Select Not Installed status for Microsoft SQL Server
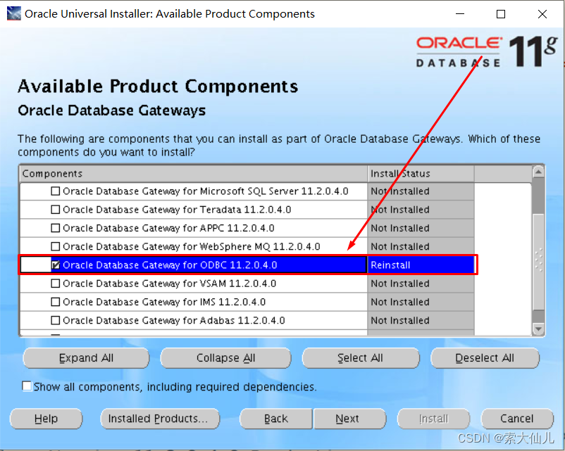 point(421,191)
